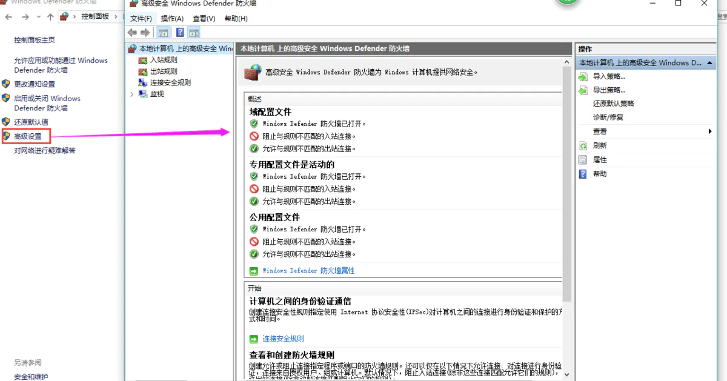Viewport: 727px width, 381px height.
Task: Expand the 监视 tree node
Action: (x=132, y=94)
